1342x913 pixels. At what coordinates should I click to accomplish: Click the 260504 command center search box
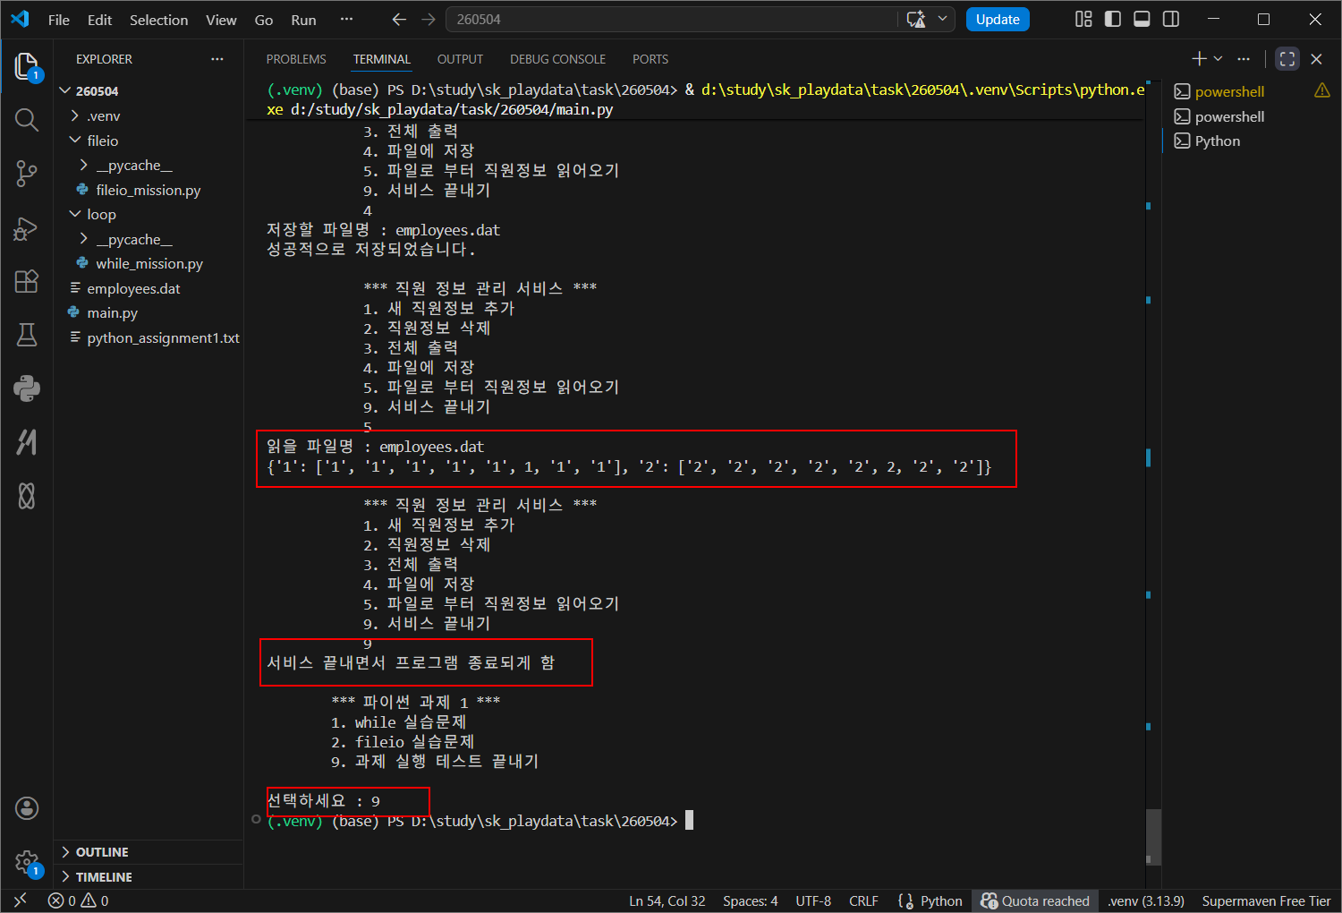coord(671,20)
